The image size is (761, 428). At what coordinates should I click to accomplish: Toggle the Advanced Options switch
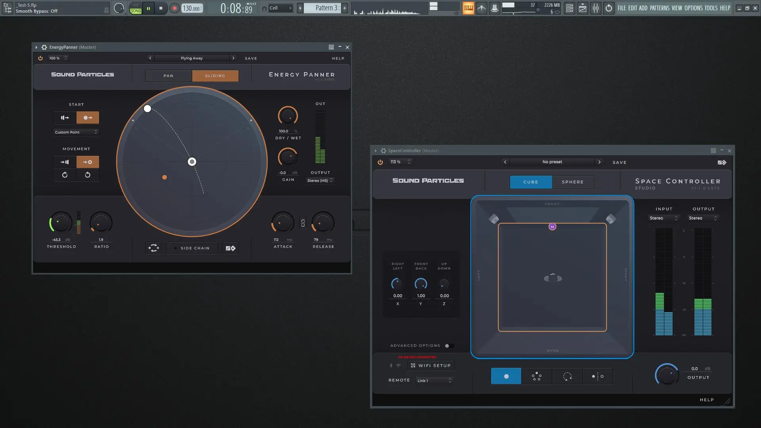pyautogui.click(x=449, y=346)
